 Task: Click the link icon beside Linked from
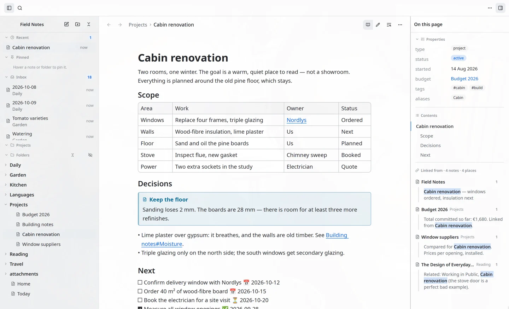(417, 170)
